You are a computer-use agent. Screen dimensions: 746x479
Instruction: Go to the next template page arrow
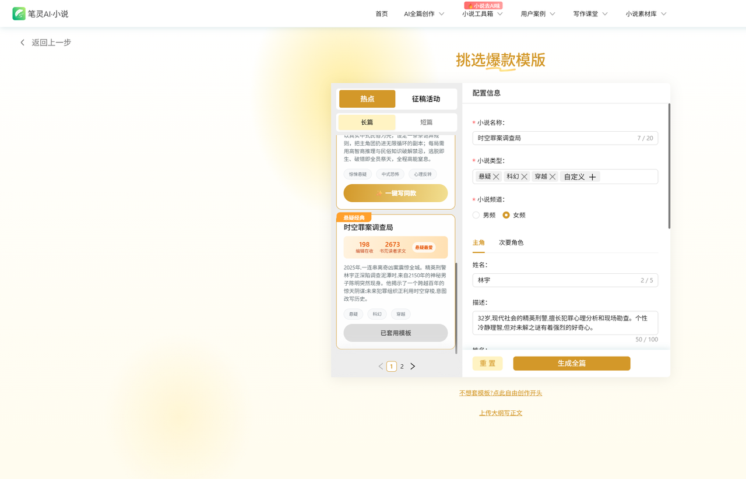coord(413,367)
